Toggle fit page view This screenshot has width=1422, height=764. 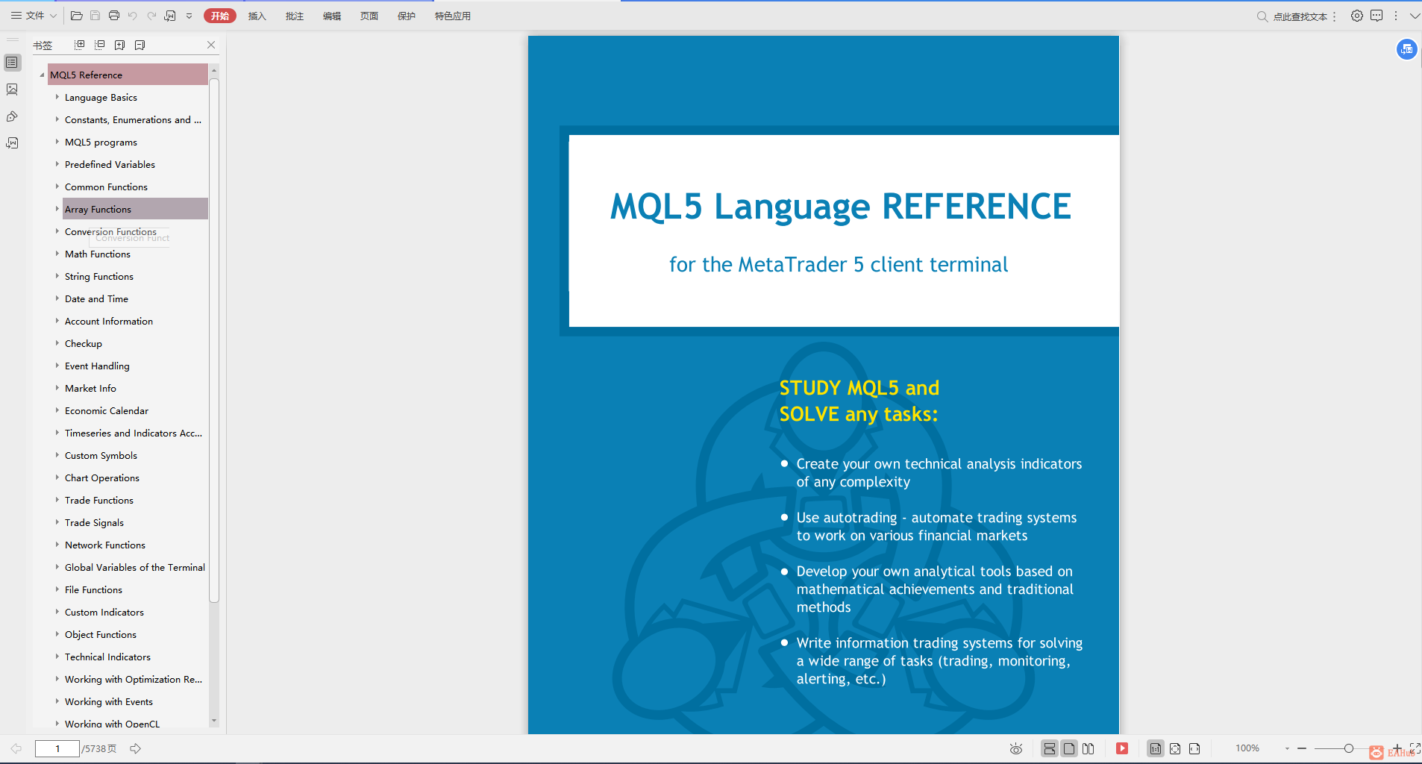(1175, 748)
